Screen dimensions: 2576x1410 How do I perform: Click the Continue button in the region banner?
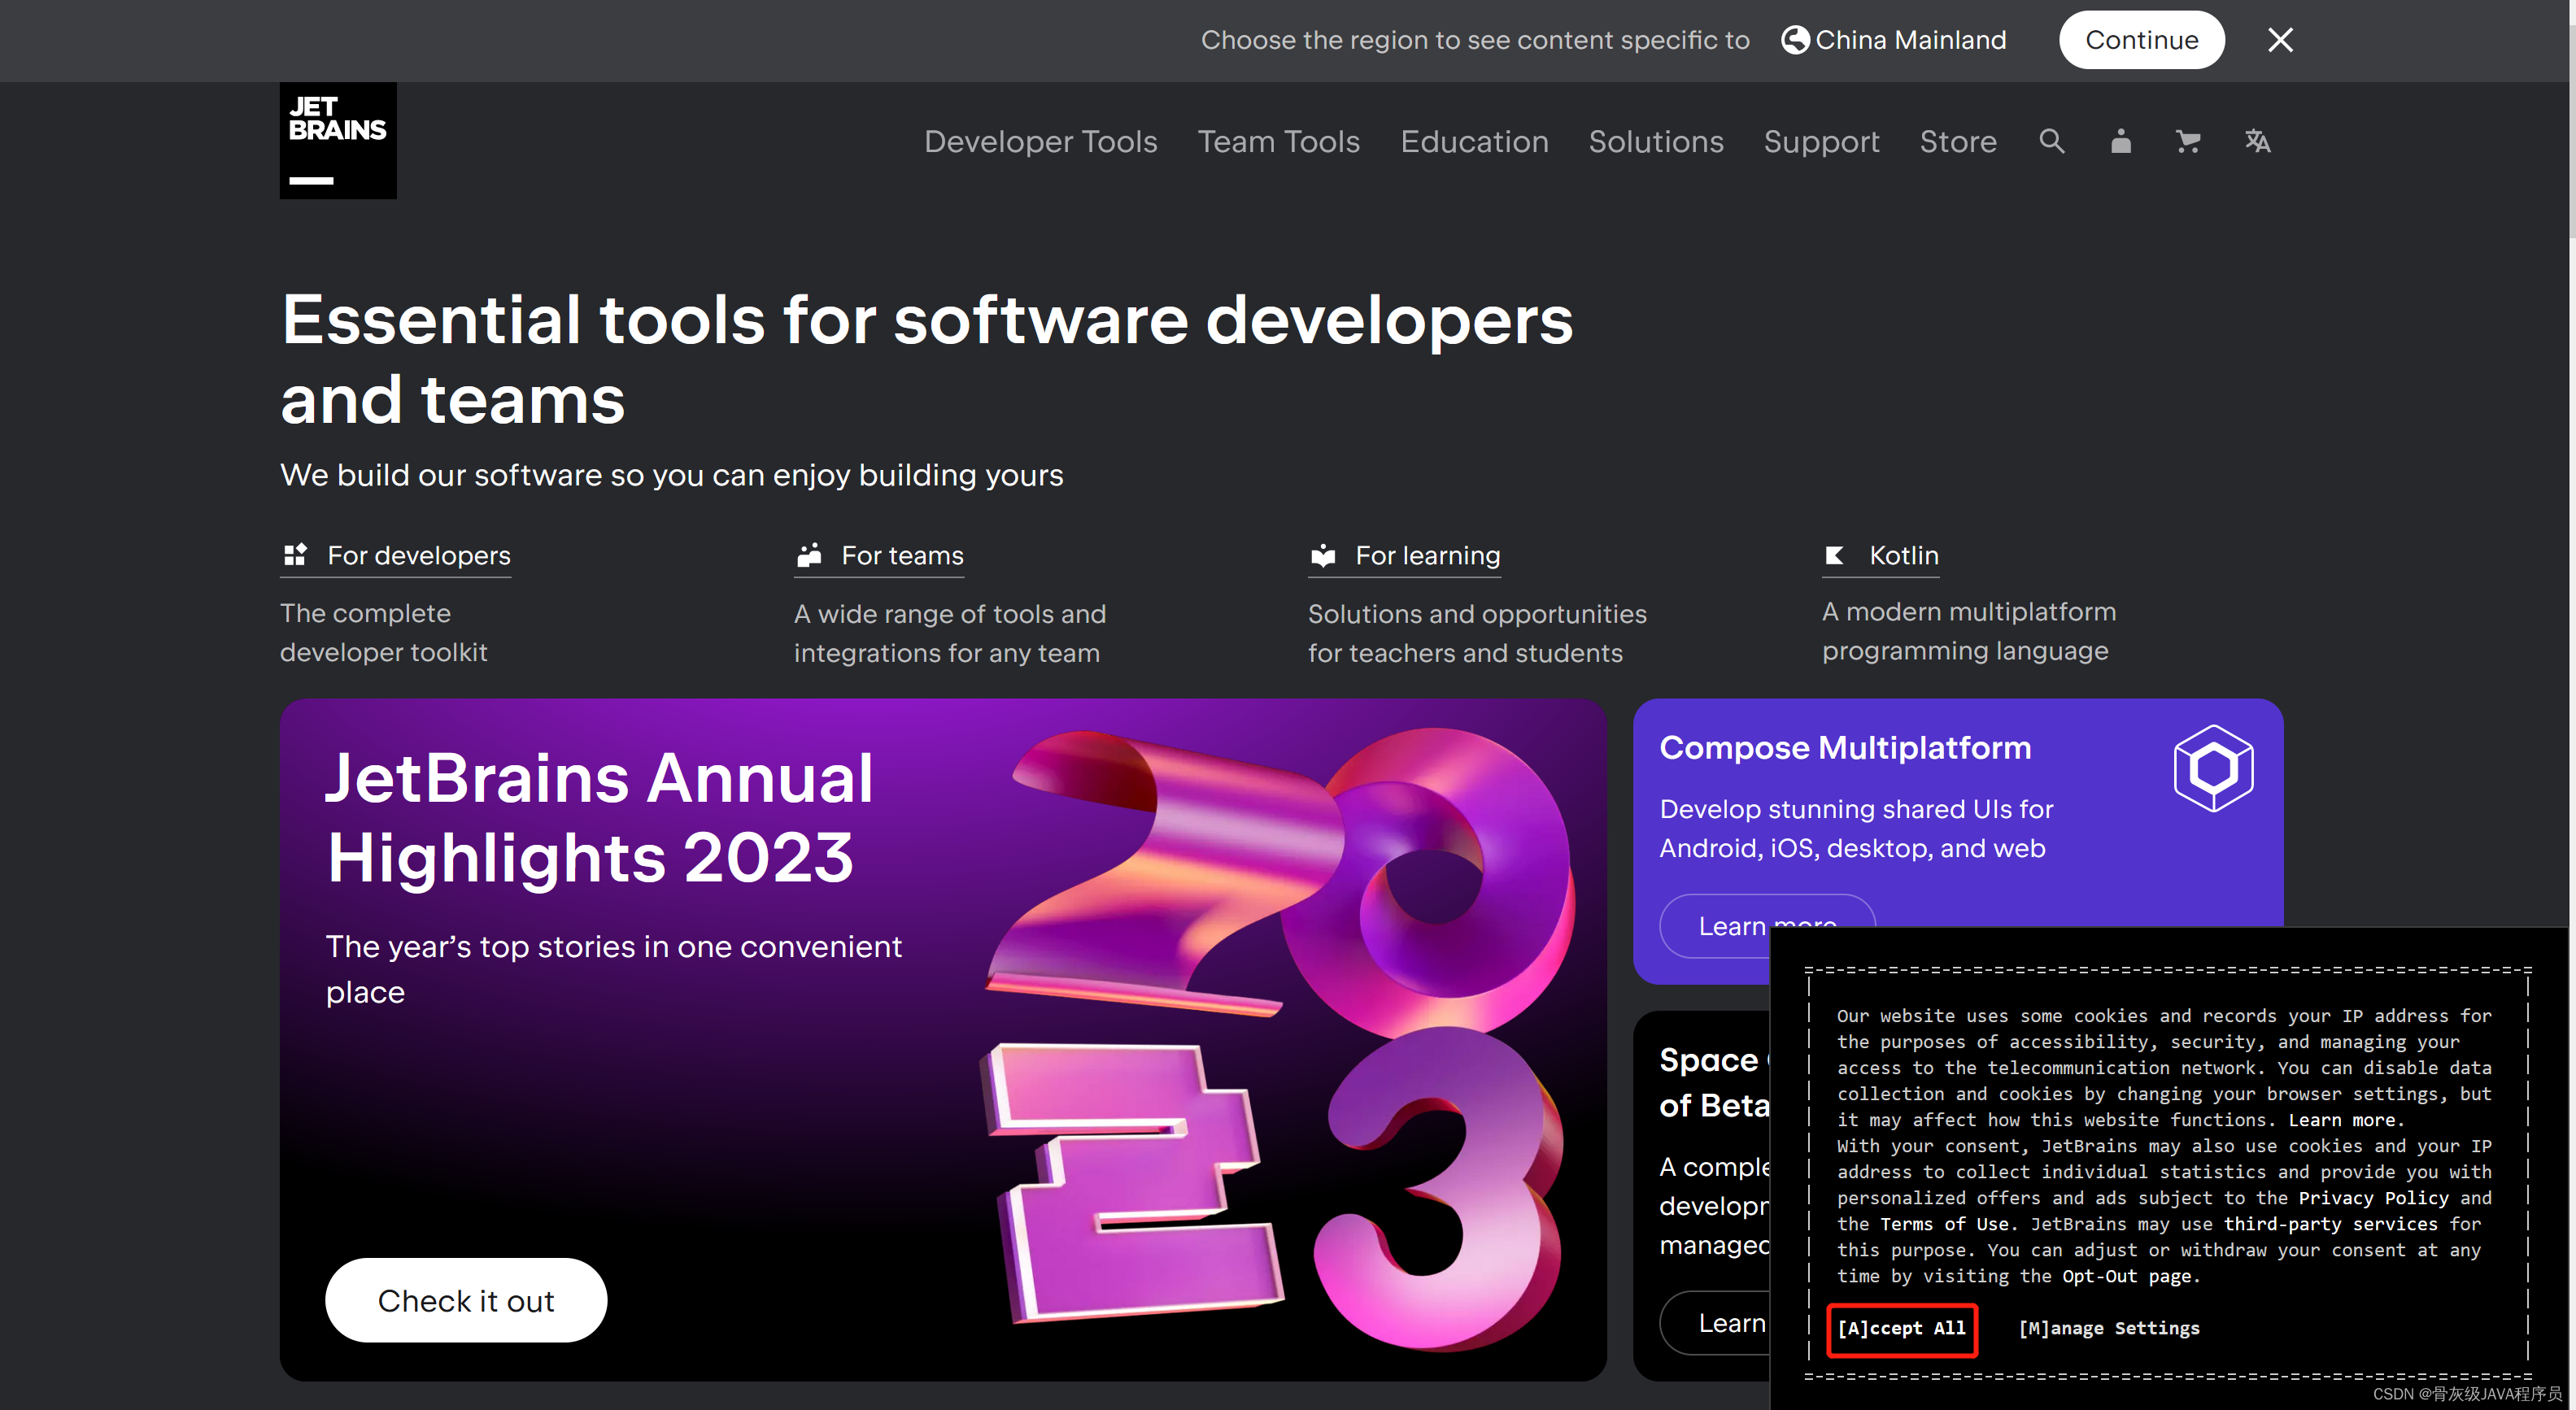click(2141, 40)
